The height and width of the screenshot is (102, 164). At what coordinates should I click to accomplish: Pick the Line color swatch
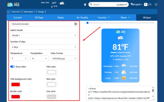coord(52,97)
